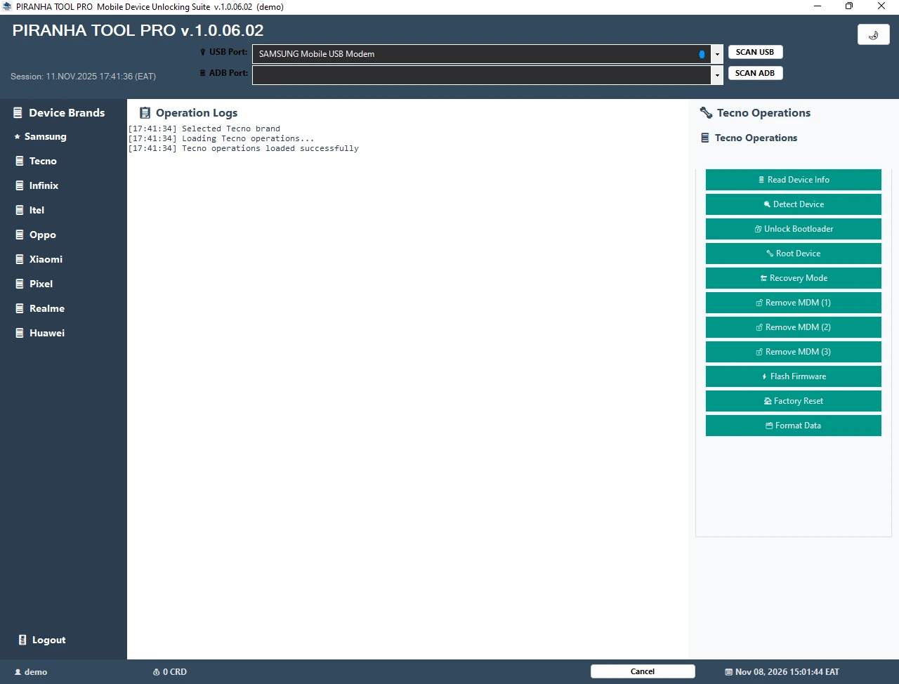Click the Piranha app icon in title bar

[x=8, y=6]
